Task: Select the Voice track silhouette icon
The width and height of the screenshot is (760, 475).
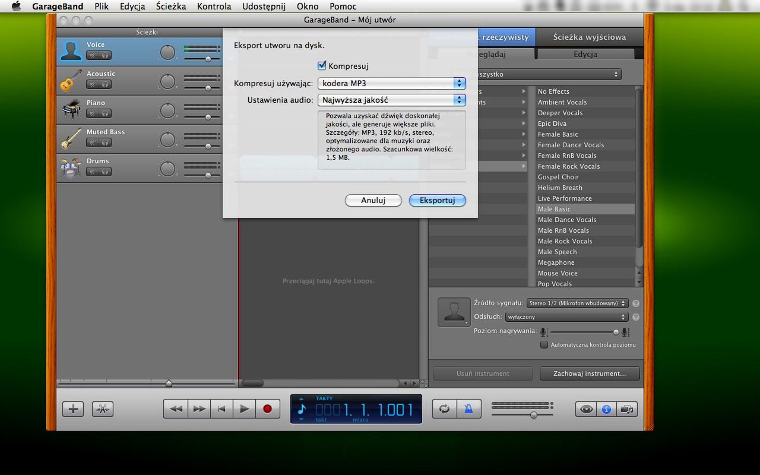Action: tap(71, 51)
